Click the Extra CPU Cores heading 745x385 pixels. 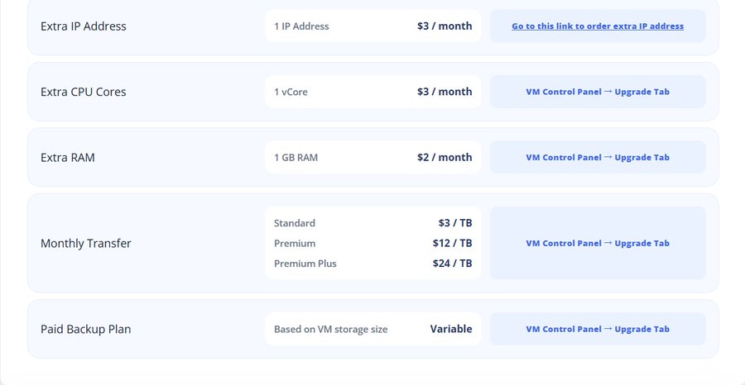[83, 92]
